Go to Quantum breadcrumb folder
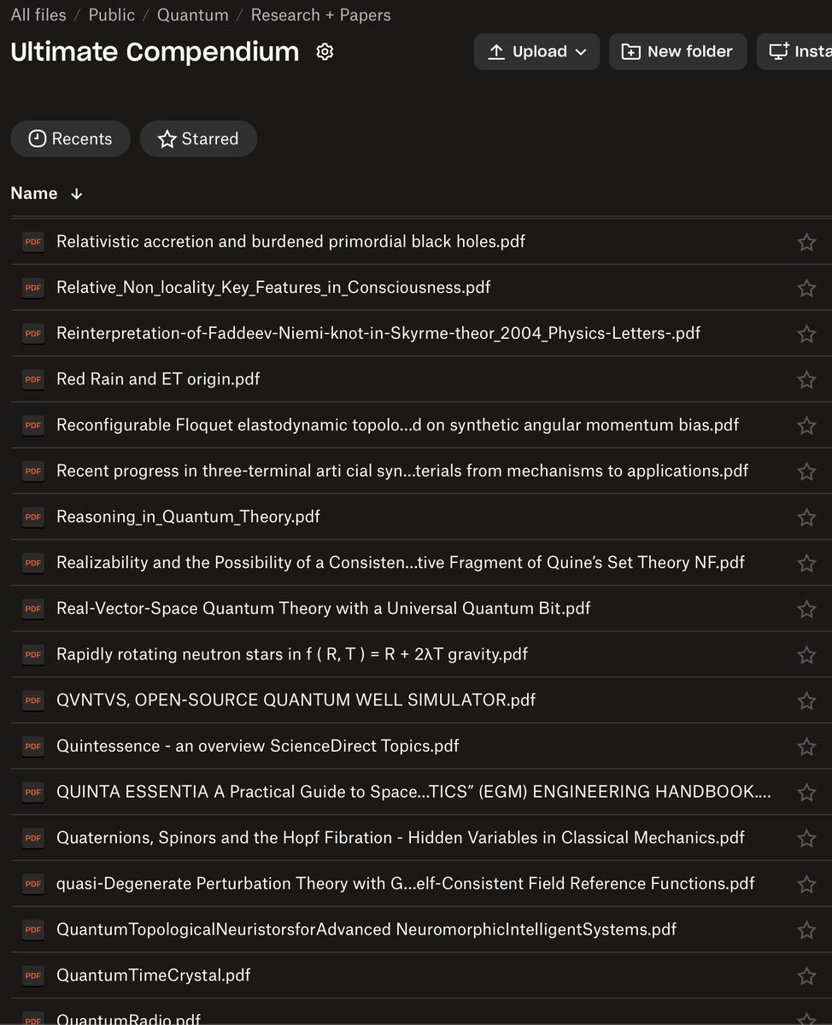The width and height of the screenshot is (832, 1025). pos(192,15)
